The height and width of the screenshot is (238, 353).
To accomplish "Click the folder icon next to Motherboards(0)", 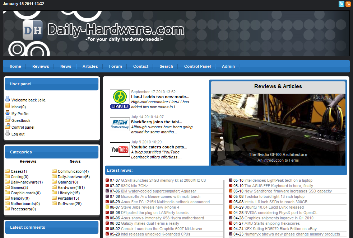I will 7,203.
